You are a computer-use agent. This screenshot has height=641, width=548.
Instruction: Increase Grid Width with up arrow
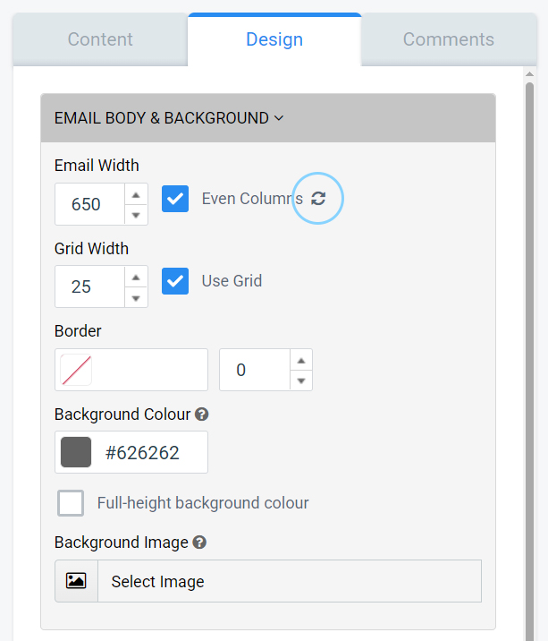tap(136, 278)
